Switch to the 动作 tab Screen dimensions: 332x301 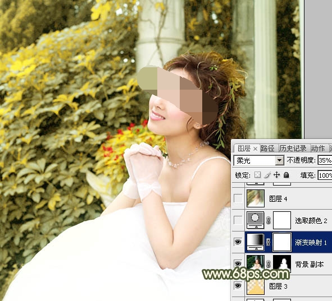[318, 149]
